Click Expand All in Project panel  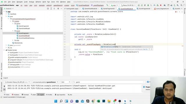click(51, 9)
